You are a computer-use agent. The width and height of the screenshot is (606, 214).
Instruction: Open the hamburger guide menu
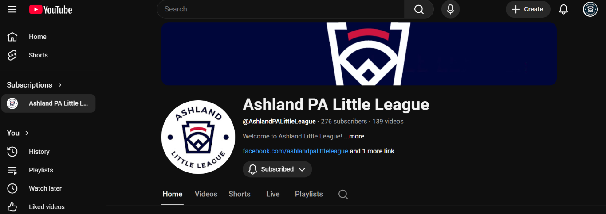12,9
